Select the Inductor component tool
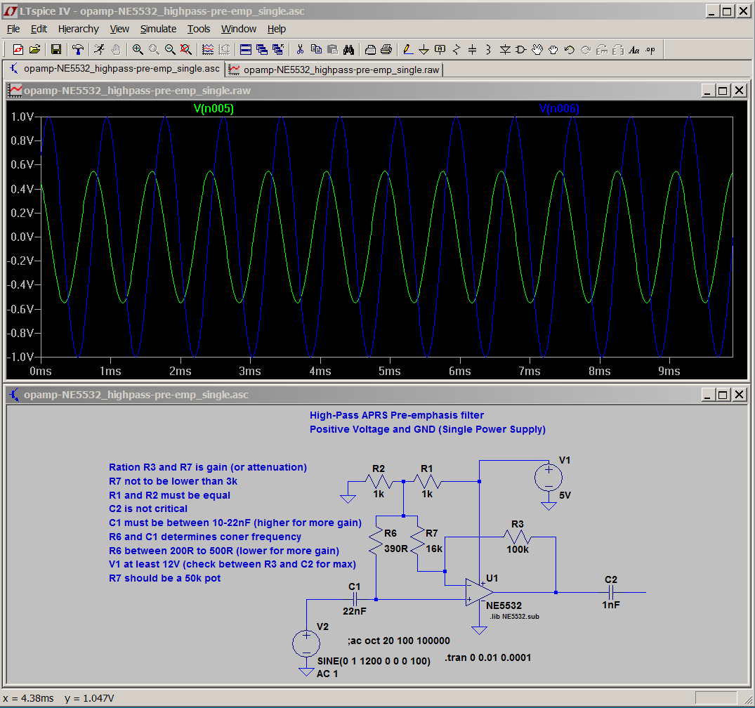The height and width of the screenshot is (708, 755). click(x=488, y=49)
